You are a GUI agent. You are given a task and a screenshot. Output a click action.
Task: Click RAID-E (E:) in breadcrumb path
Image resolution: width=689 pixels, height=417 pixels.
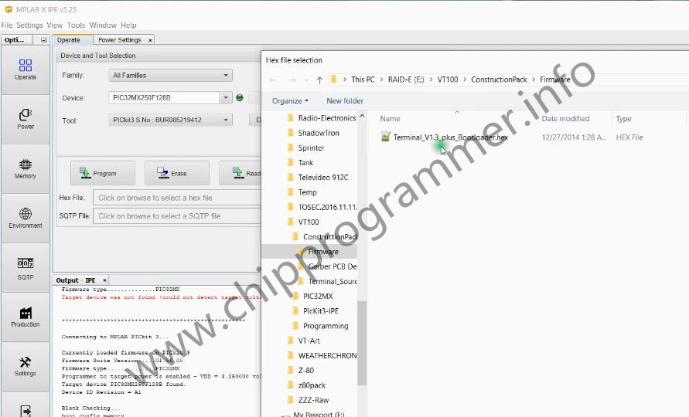pos(406,80)
